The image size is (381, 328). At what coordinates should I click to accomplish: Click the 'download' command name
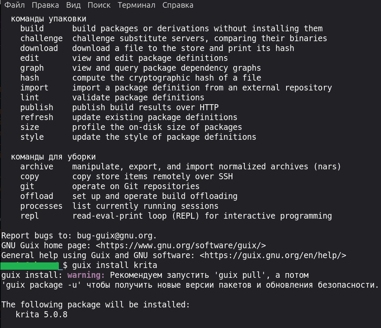[x=39, y=48]
